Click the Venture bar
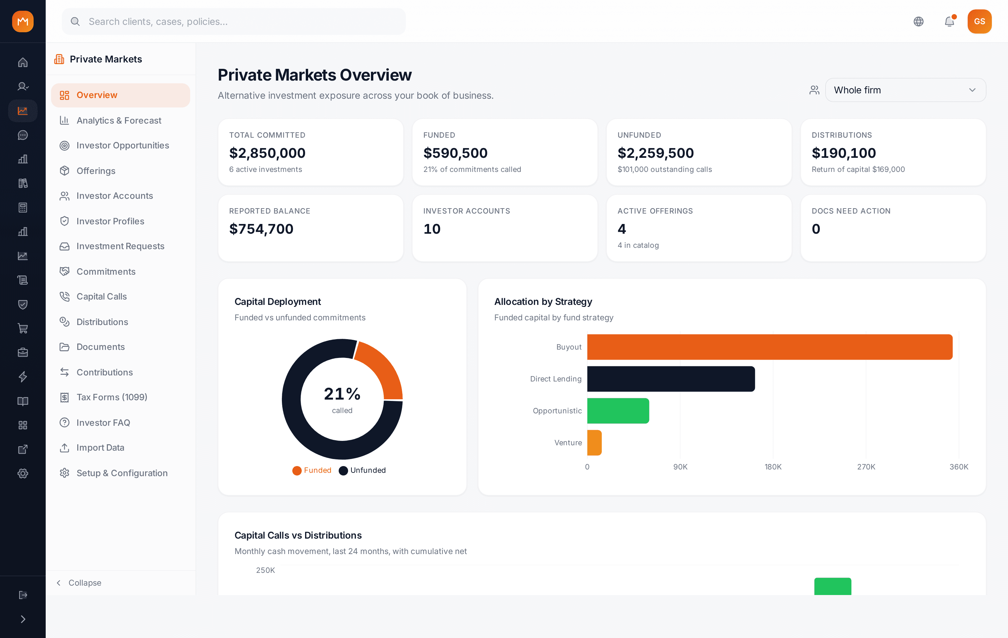 (x=594, y=443)
